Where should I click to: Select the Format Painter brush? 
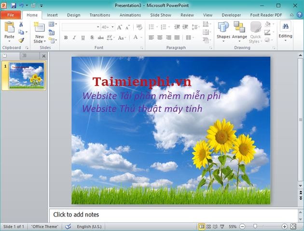(x=21, y=40)
